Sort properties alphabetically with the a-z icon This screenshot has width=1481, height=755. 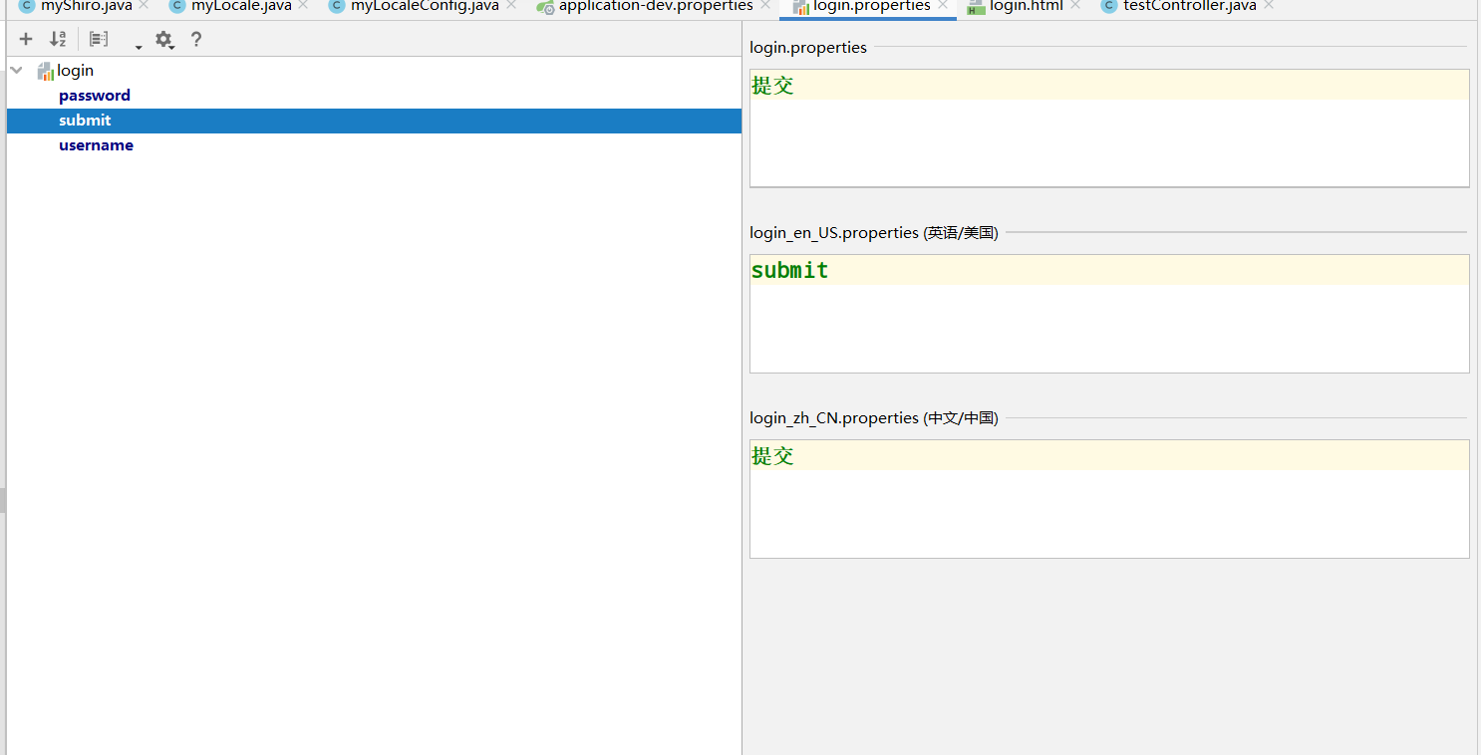pos(58,39)
